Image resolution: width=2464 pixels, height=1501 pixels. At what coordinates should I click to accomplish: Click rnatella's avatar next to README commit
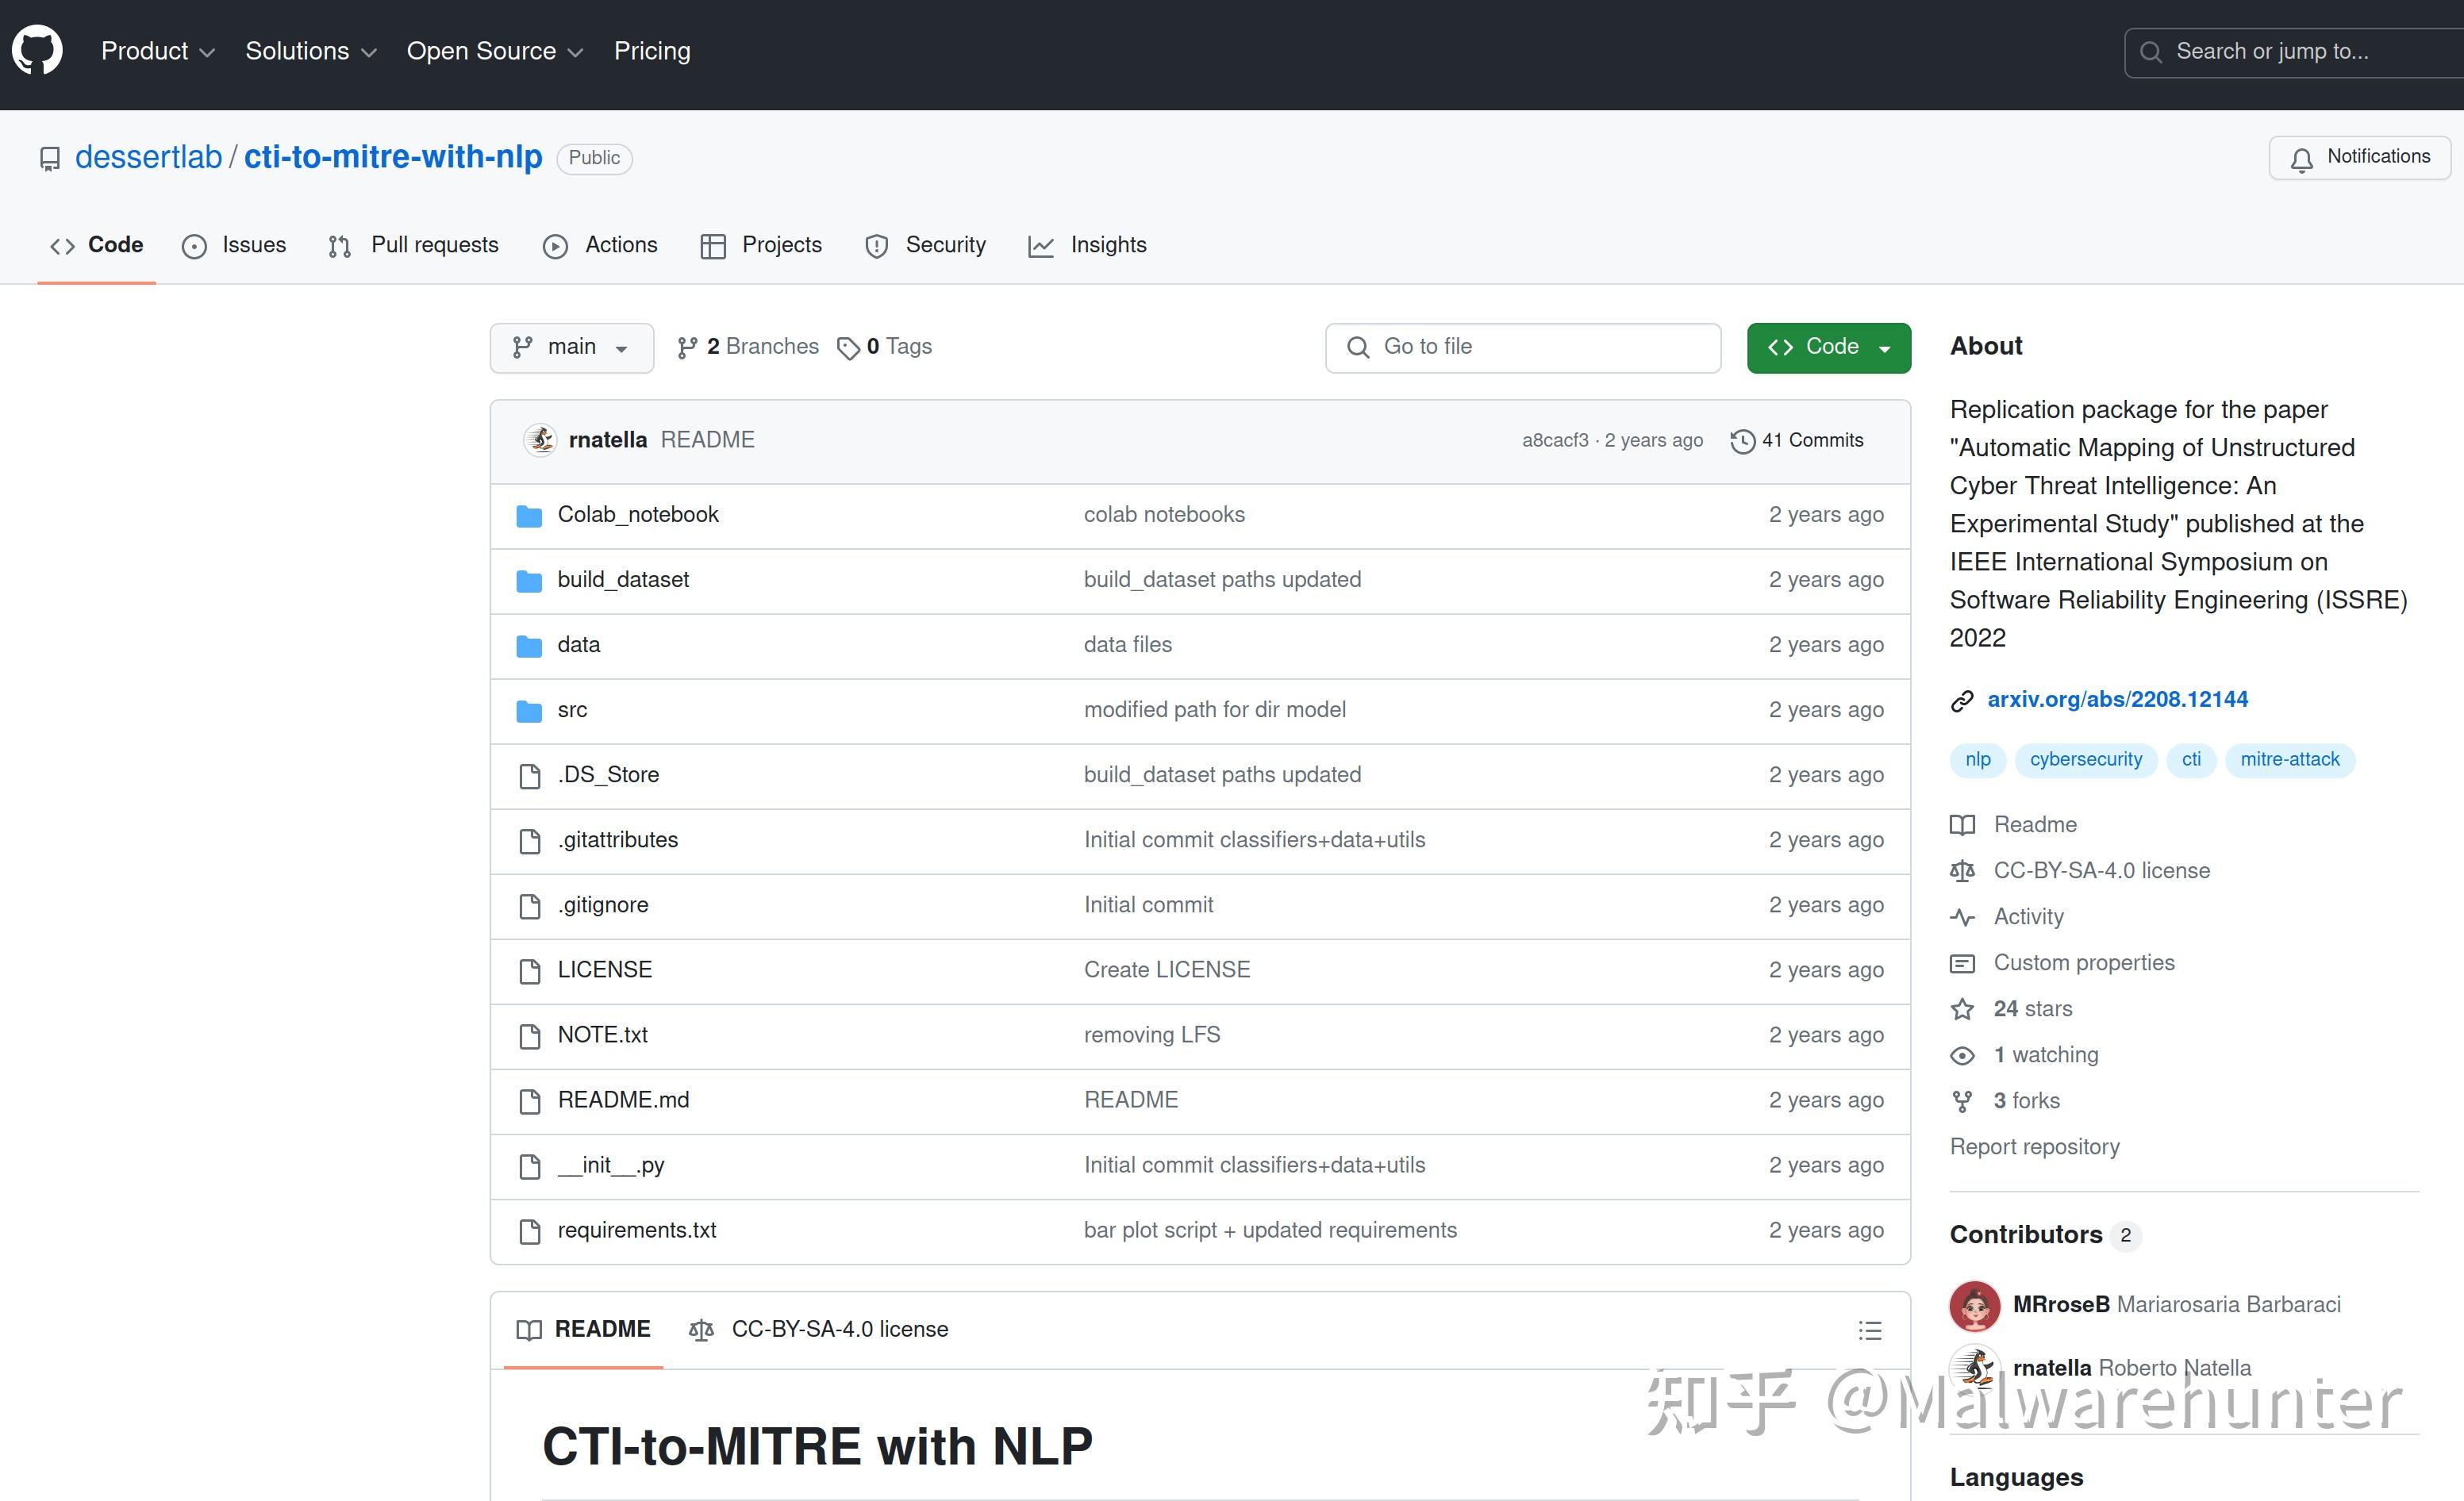click(540, 439)
